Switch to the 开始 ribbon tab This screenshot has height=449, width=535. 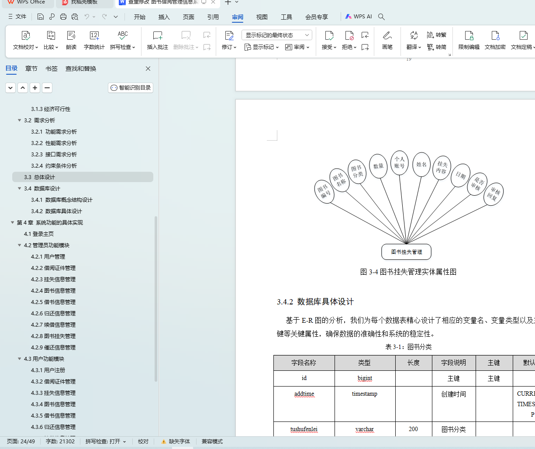pyautogui.click(x=140, y=17)
